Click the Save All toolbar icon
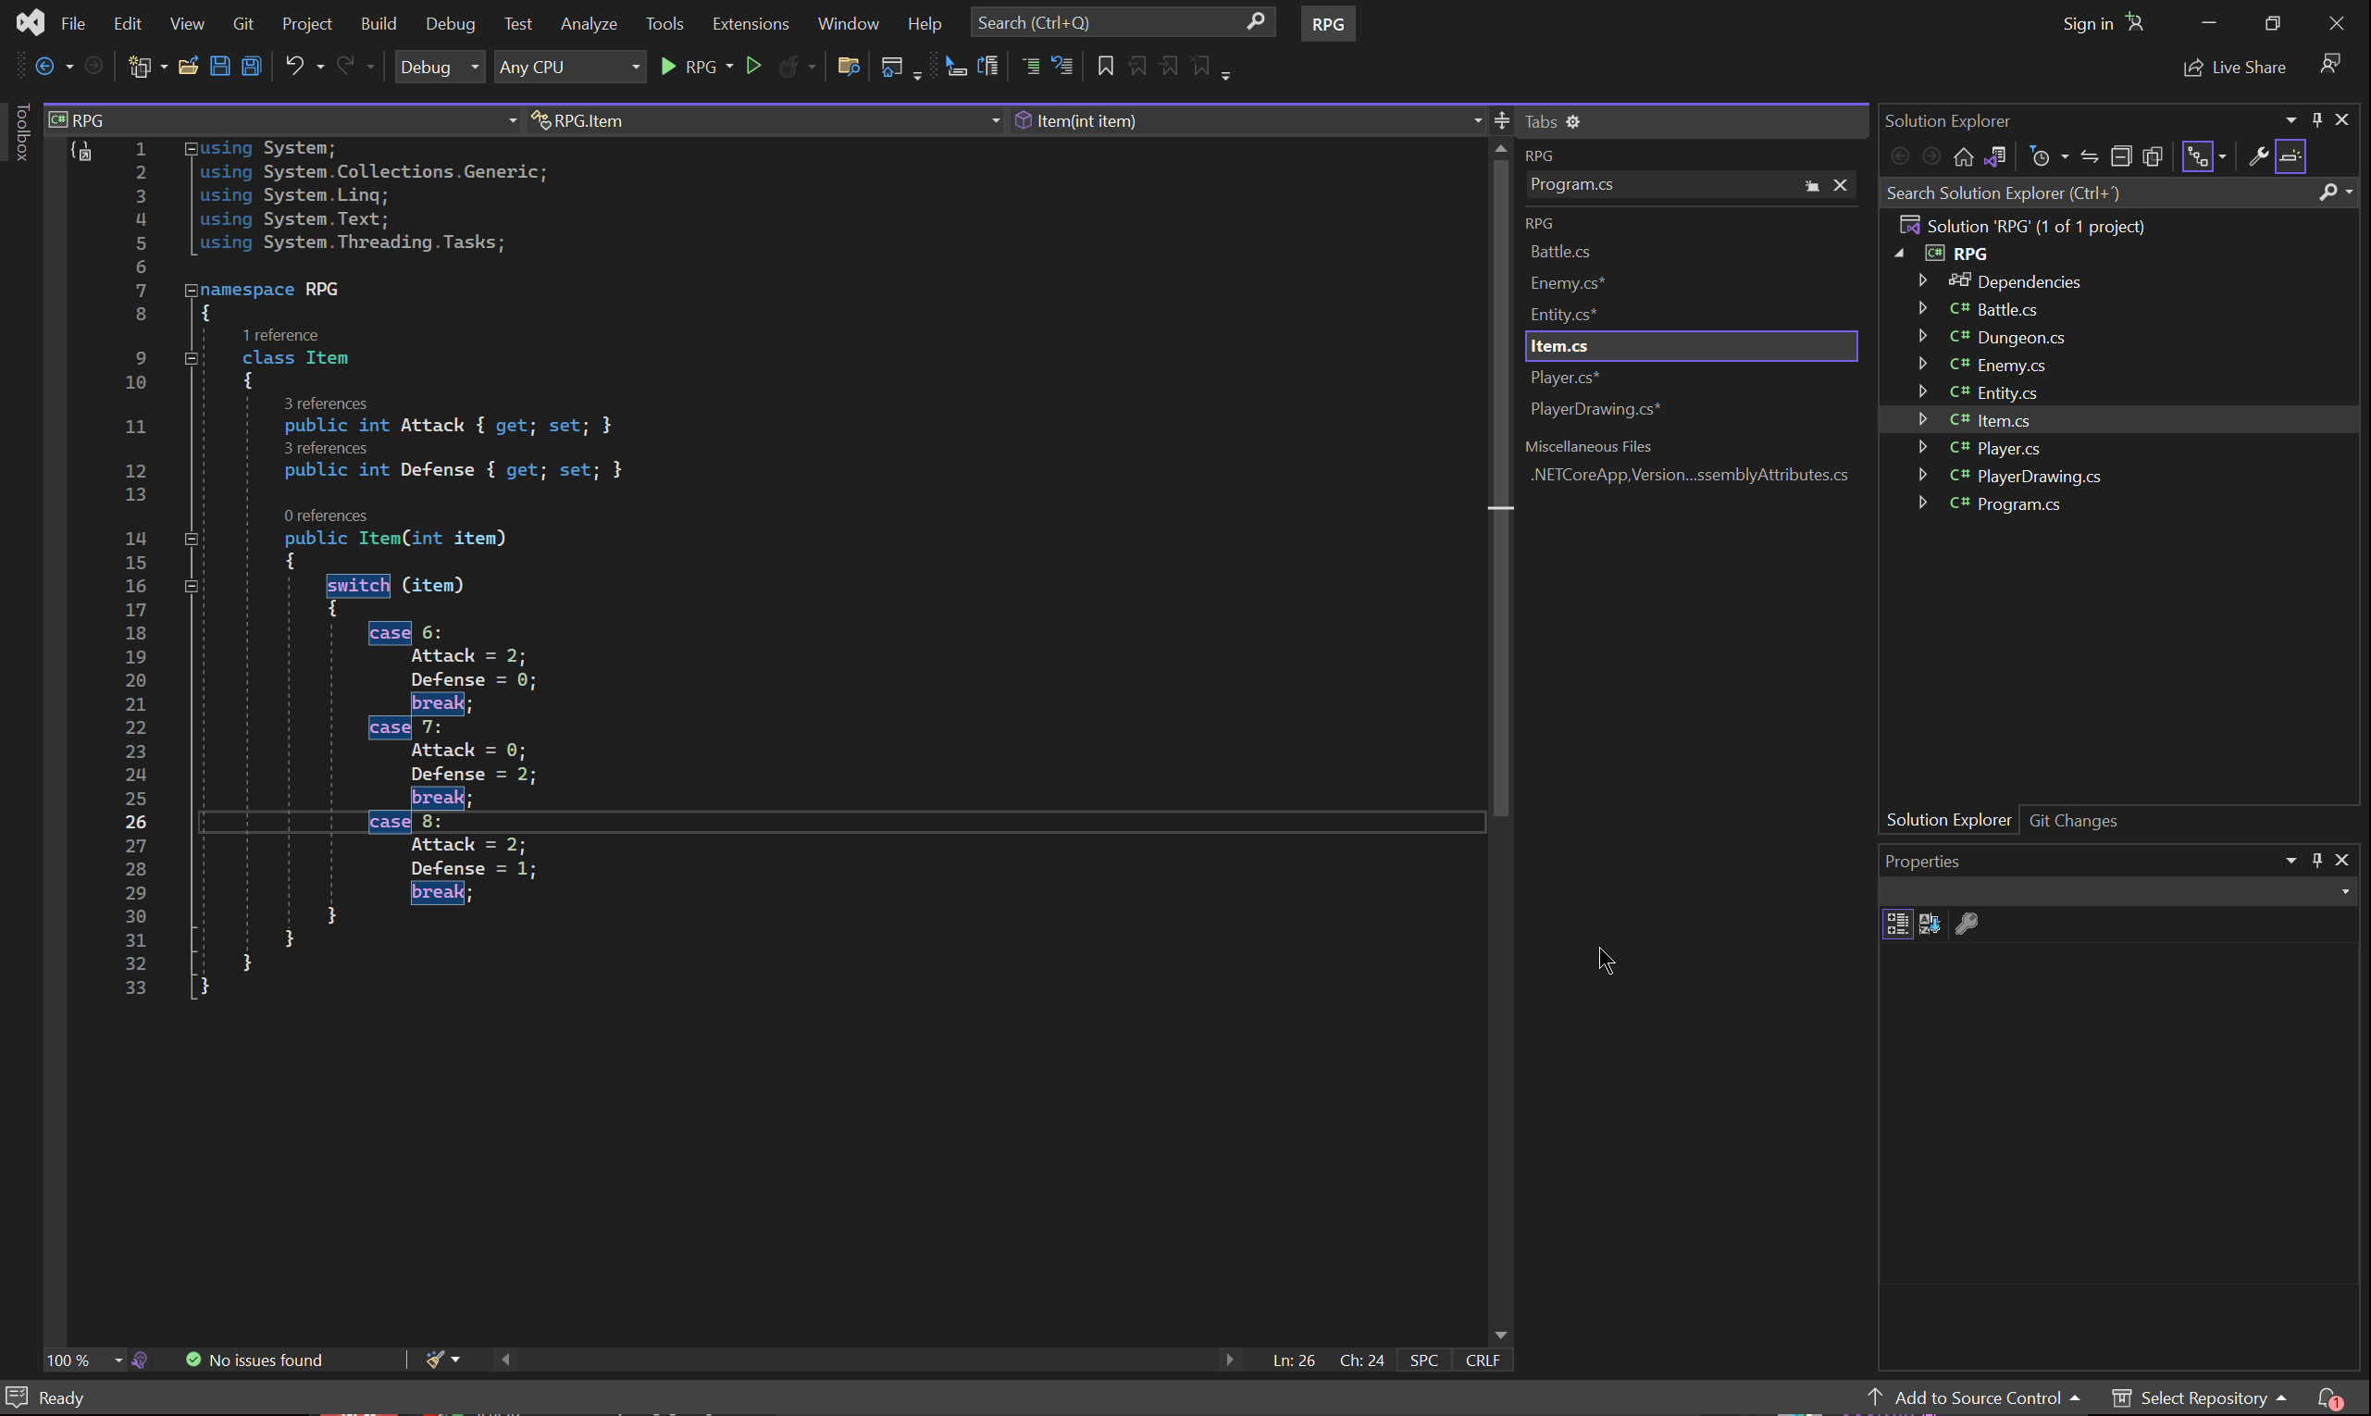 click(251, 66)
